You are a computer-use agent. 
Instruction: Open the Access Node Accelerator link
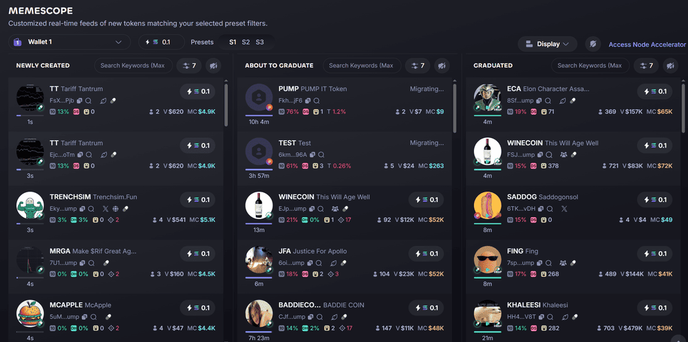tap(647, 44)
